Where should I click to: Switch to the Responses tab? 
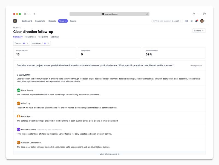30,37
